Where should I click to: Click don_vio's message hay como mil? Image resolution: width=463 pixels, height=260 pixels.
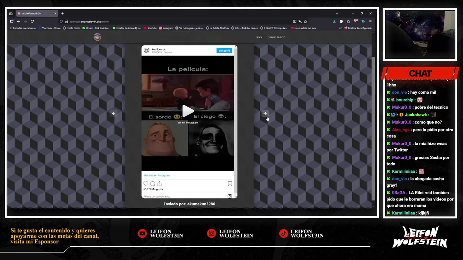click(423, 92)
